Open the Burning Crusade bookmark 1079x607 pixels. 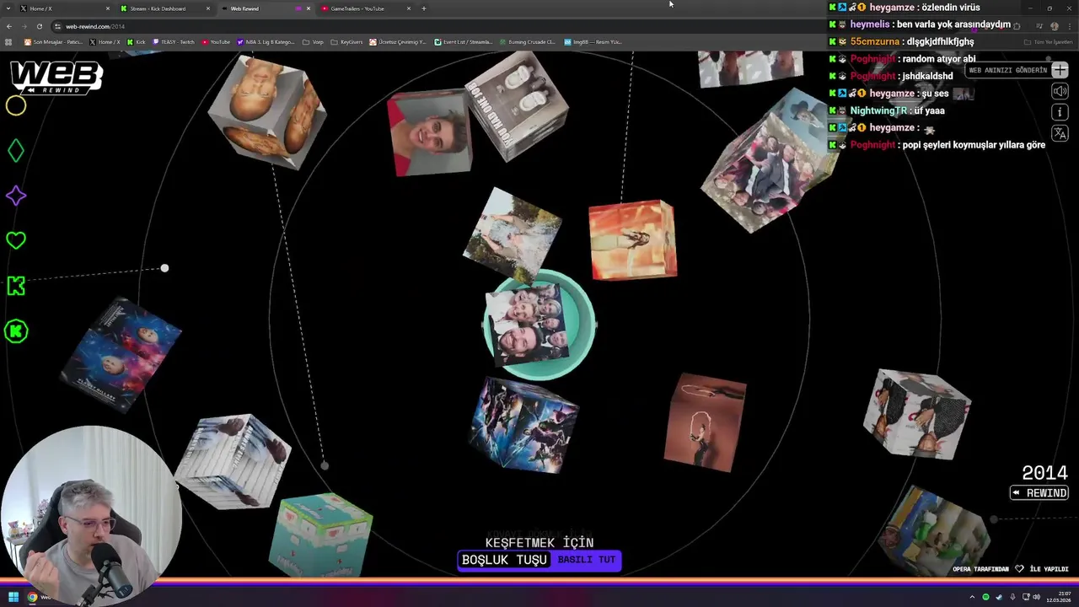pyautogui.click(x=527, y=41)
